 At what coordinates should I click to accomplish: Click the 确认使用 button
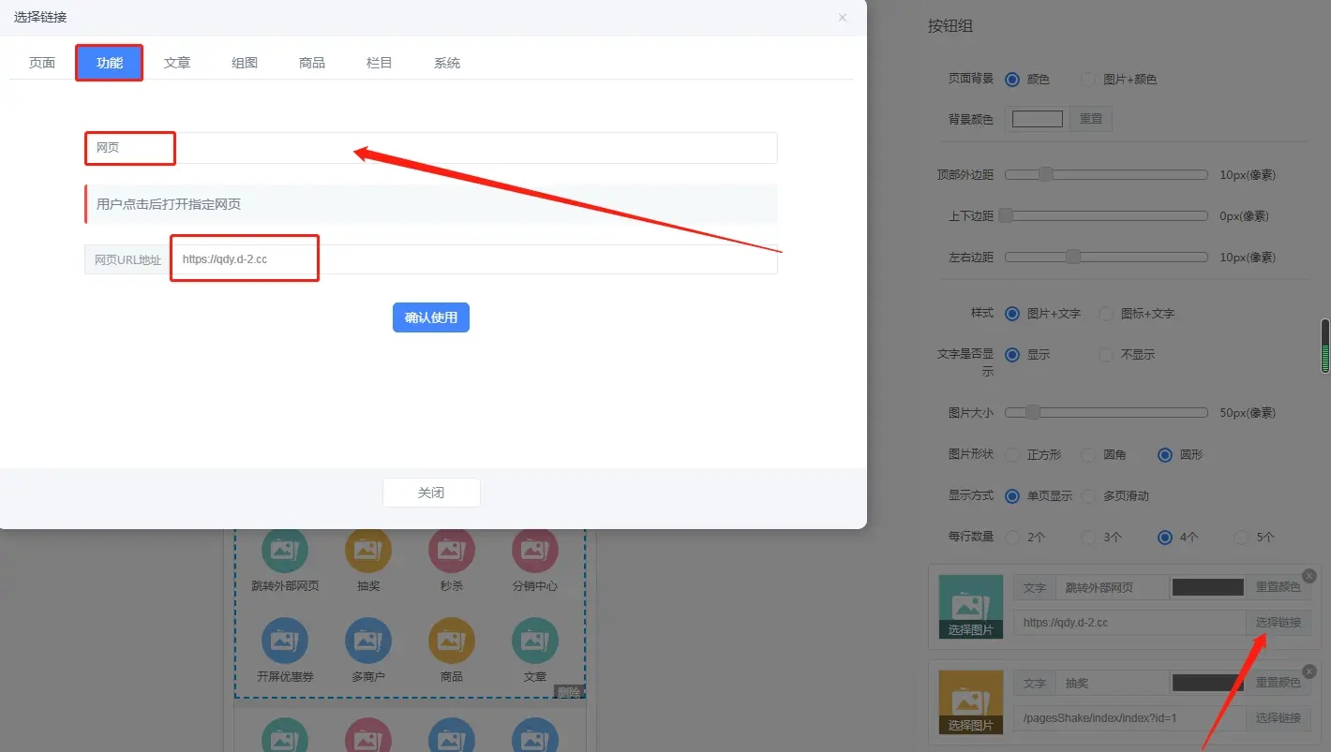[430, 317]
